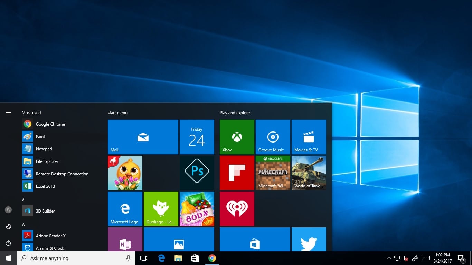Image resolution: width=472 pixels, height=265 pixels.
Task: Open the Microsoft Edge tile
Action: pos(125,209)
